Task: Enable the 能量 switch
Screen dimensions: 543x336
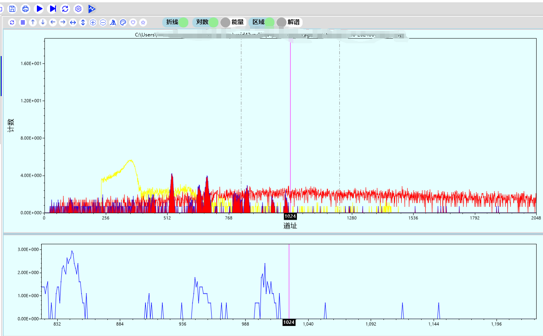Action: pyautogui.click(x=233, y=22)
